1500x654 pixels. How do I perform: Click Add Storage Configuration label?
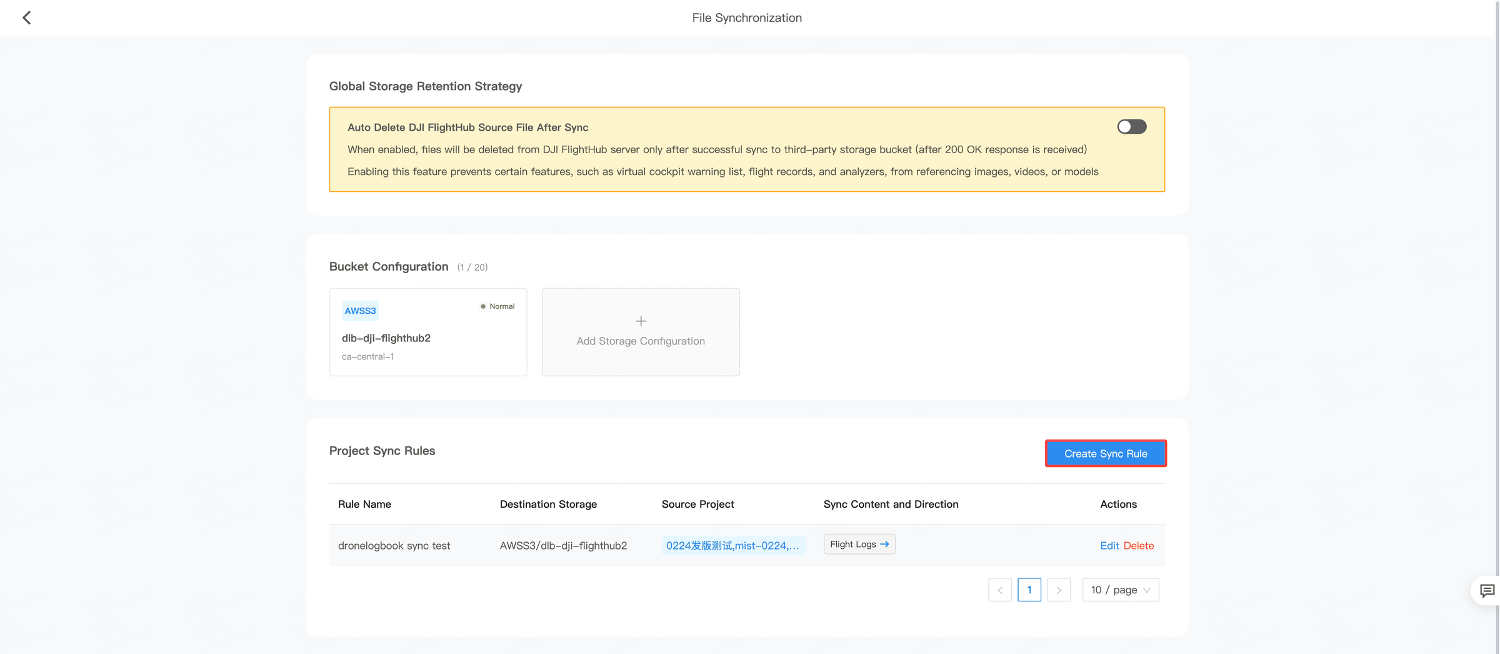(641, 341)
